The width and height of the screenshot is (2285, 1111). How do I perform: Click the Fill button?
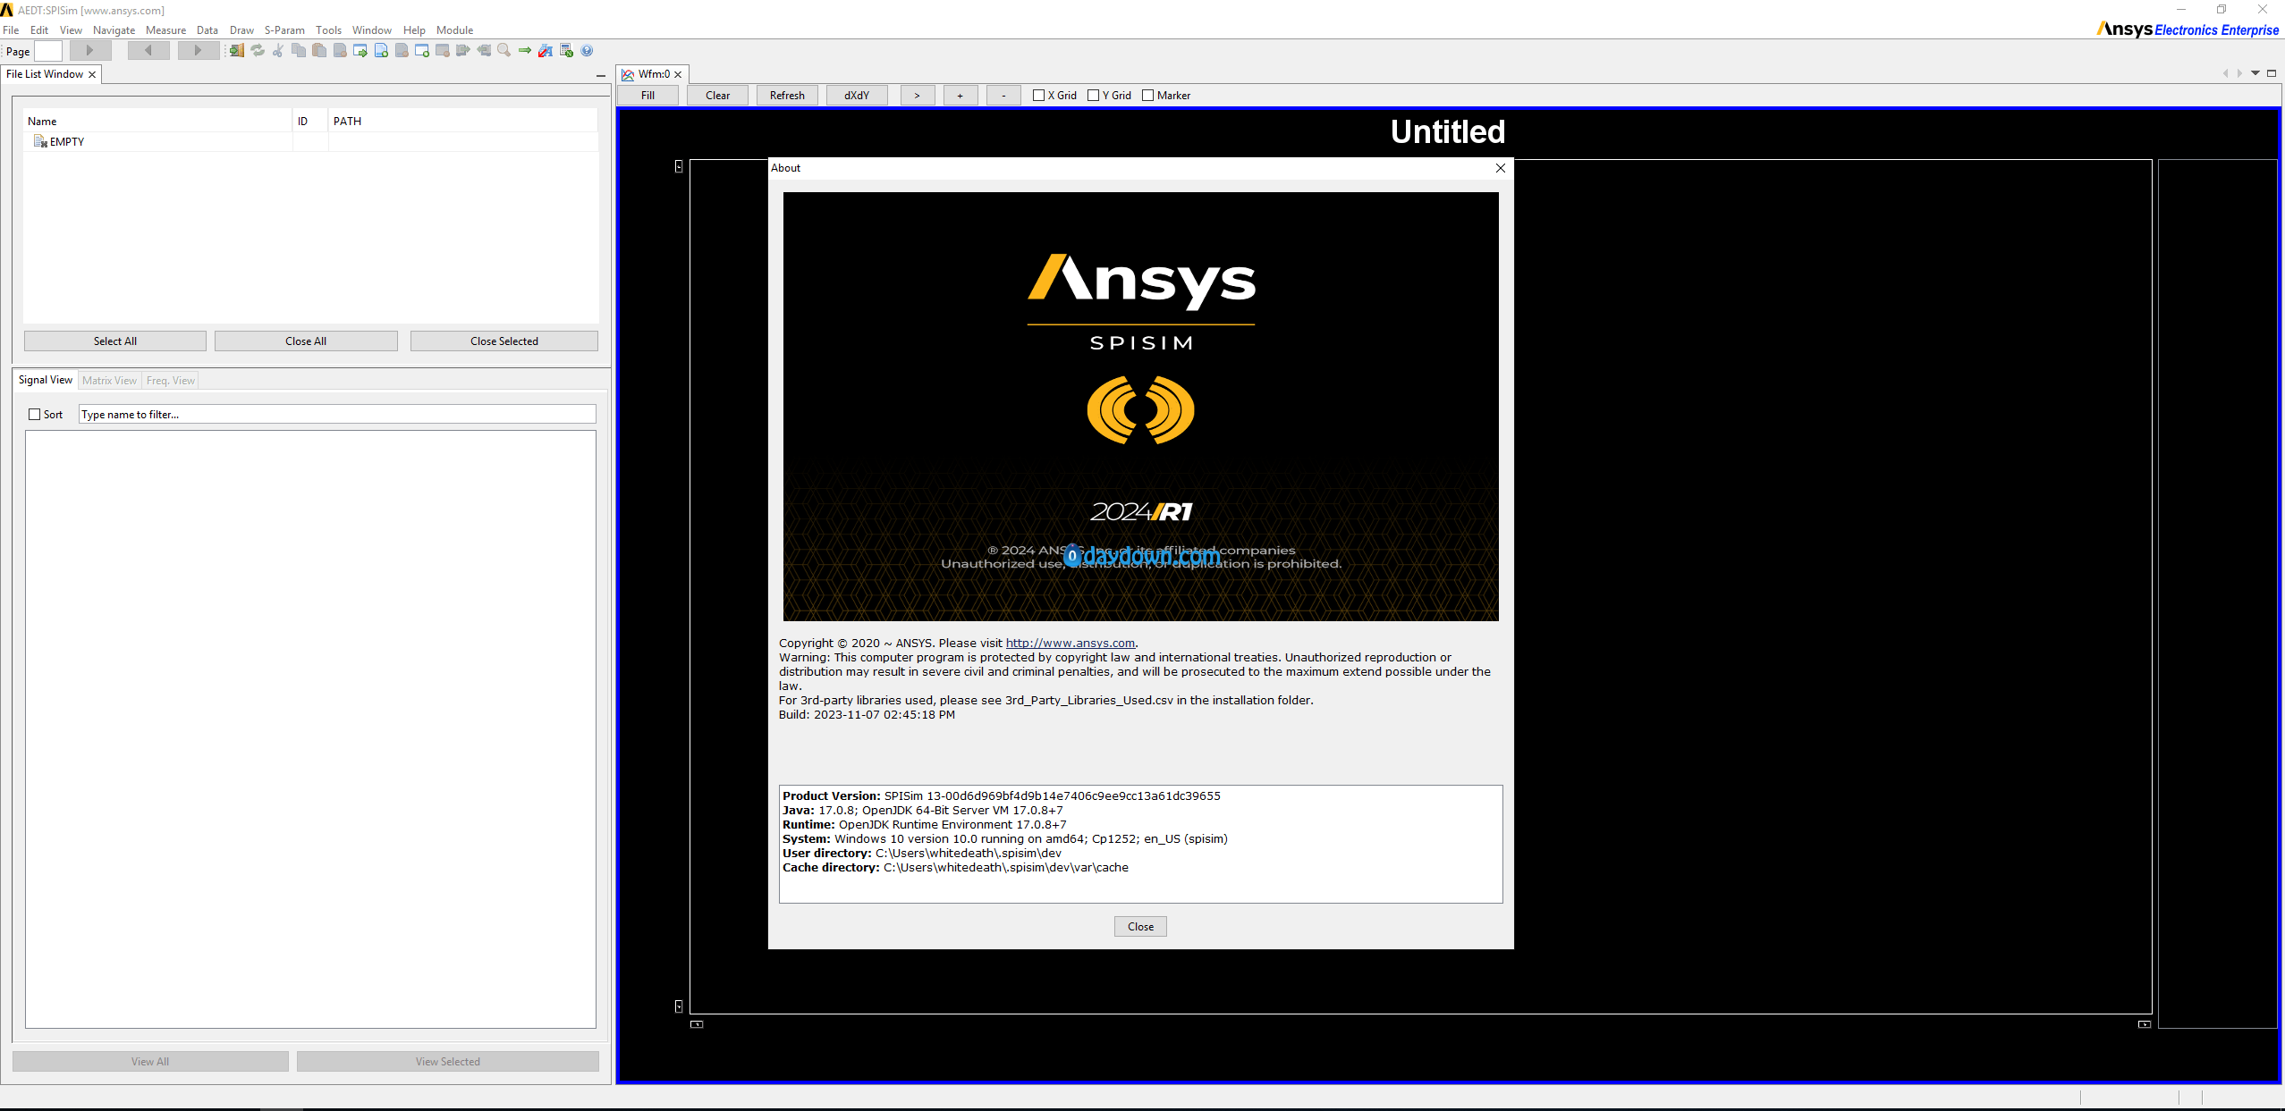pyautogui.click(x=647, y=96)
